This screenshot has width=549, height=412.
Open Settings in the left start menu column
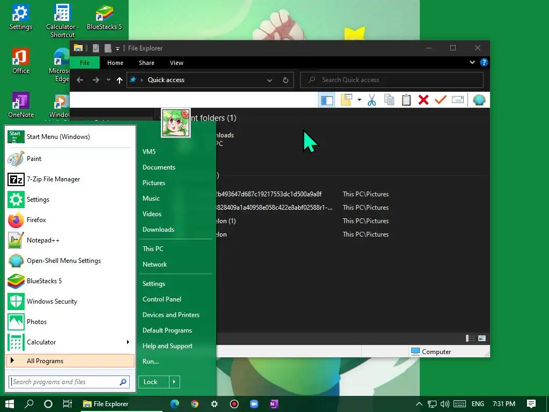(70, 200)
